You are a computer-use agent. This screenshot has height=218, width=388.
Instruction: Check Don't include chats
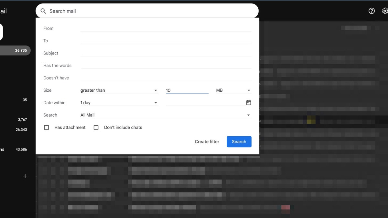96,127
